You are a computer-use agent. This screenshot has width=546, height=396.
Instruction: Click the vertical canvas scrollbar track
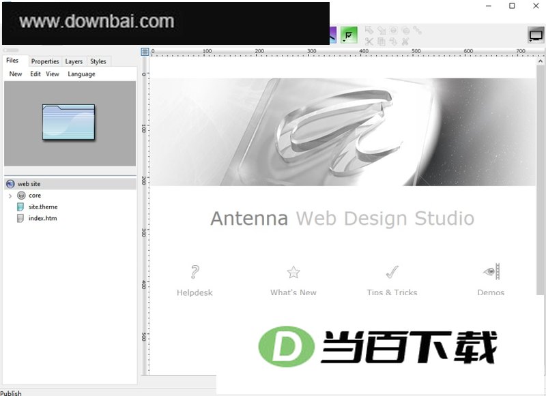[x=541, y=181]
